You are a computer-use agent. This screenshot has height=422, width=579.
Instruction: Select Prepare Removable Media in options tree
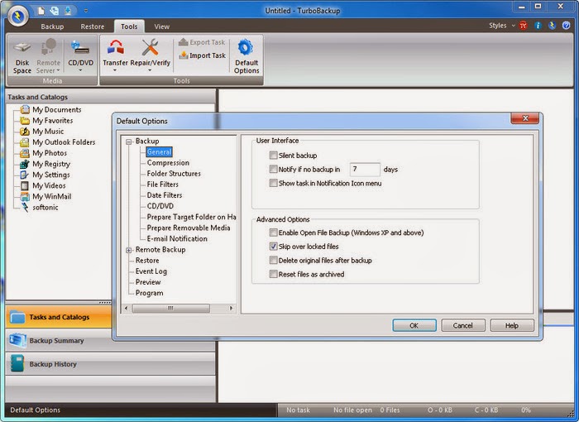tap(189, 228)
